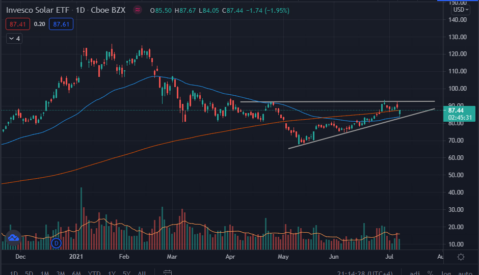Screen dimensions: 479x275
Task: Click the 100.00 price axis label
Action: click(457, 89)
